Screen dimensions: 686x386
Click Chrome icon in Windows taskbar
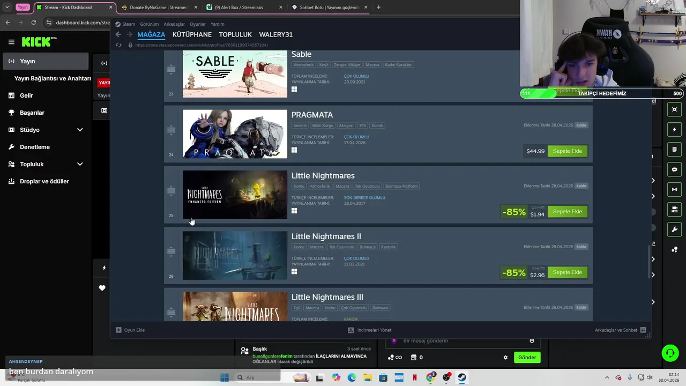[430, 377]
